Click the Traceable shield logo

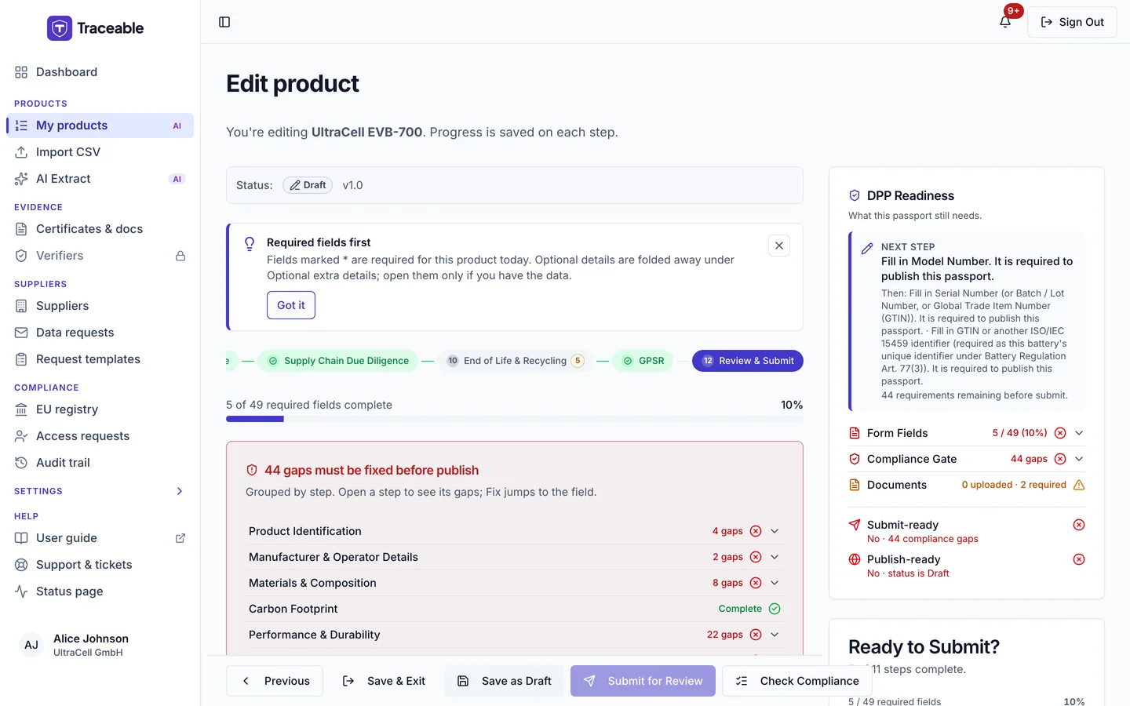point(60,28)
